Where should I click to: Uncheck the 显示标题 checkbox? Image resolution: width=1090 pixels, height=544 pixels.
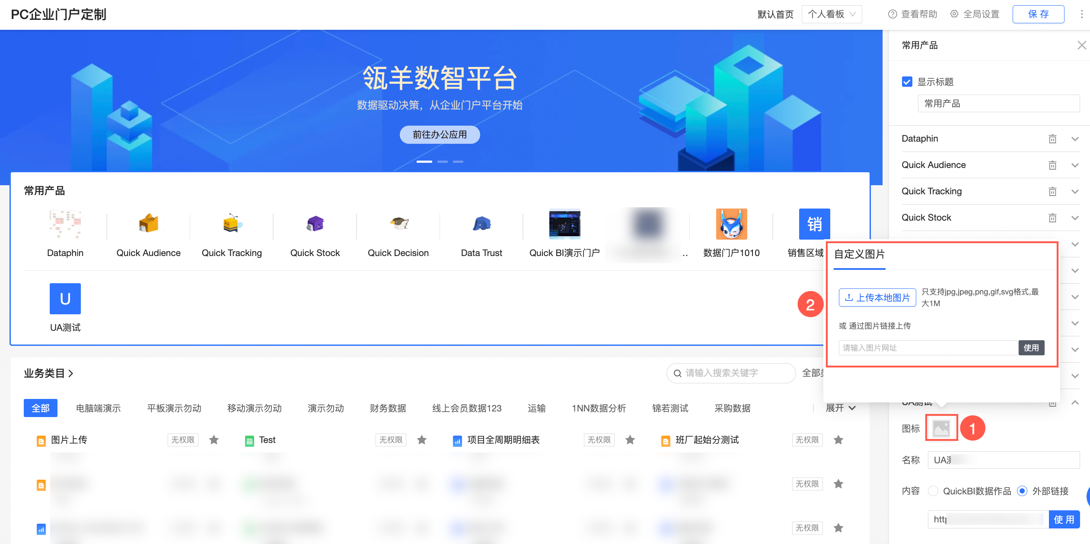(x=907, y=82)
